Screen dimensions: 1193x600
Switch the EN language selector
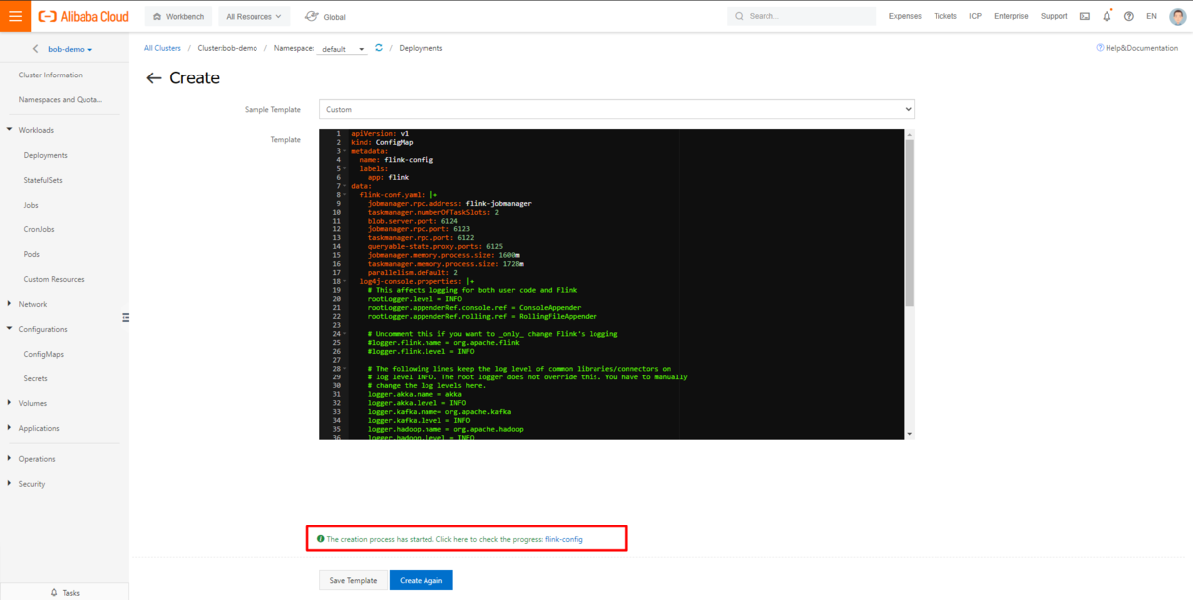pyautogui.click(x=1151, y=16)
